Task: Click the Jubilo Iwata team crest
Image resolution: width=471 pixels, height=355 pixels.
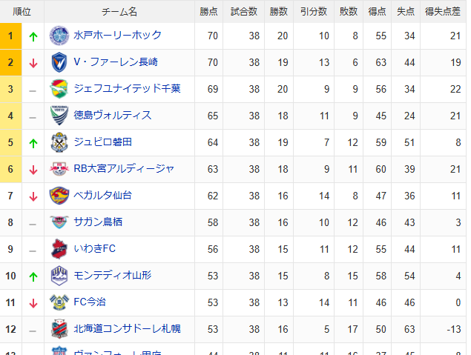Action: (59, 142)
